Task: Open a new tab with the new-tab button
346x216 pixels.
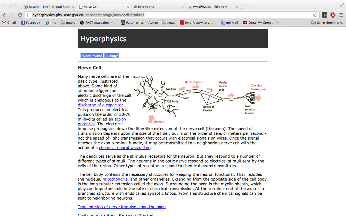Action: (x=245, y=7)
